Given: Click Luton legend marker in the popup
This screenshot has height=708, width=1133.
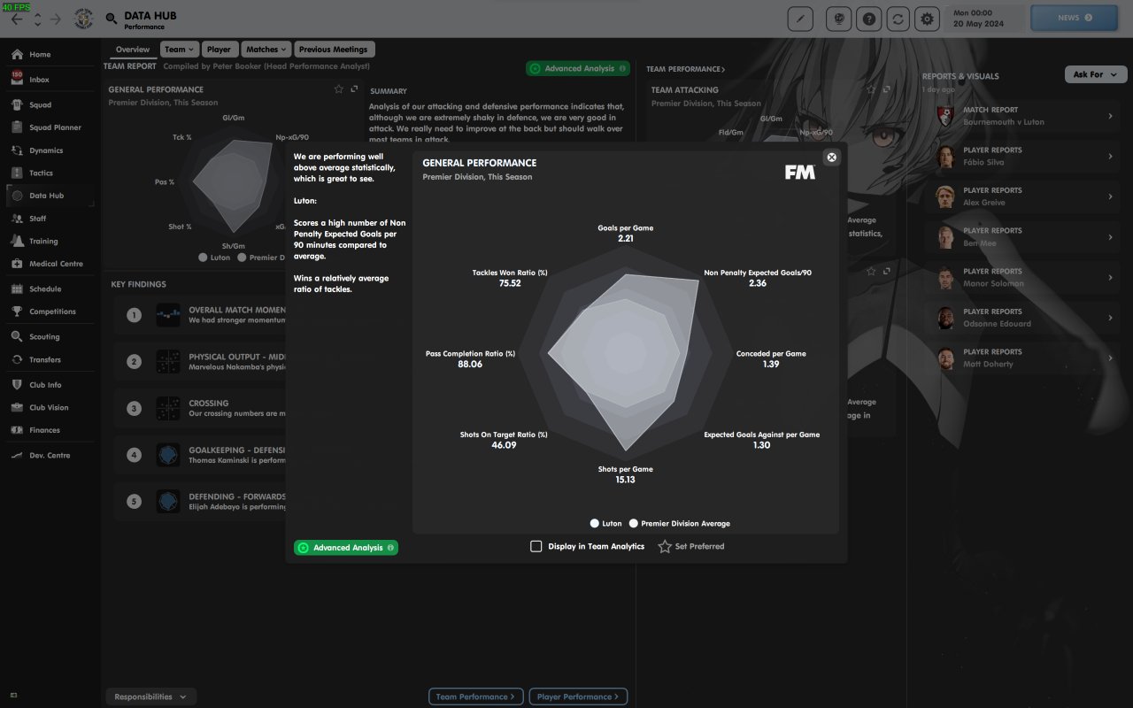Looking at the screenshot, I should coord(595,523).
